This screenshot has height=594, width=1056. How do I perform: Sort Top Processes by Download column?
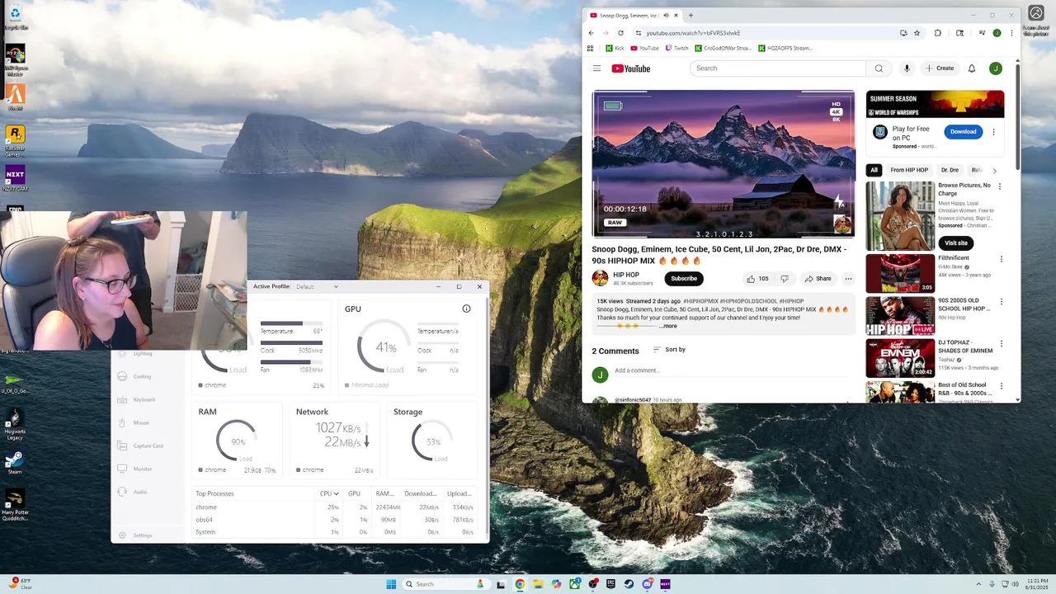[x=421, y=493]
